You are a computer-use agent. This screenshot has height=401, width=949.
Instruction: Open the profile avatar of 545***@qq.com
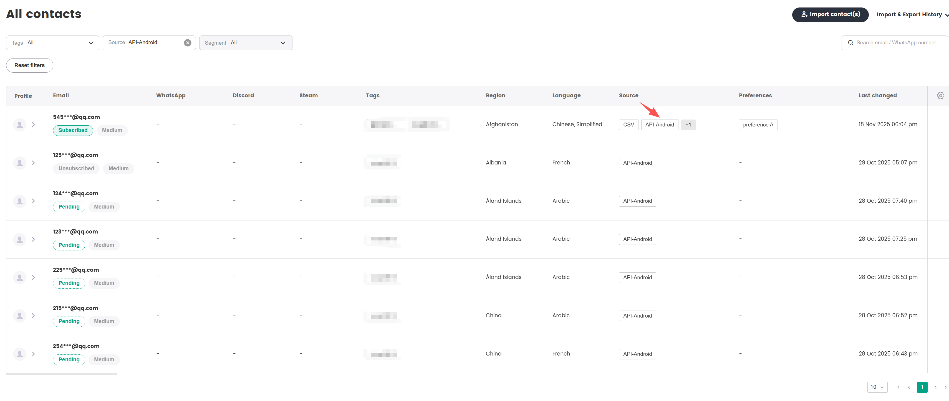click(x=19, y=125)
